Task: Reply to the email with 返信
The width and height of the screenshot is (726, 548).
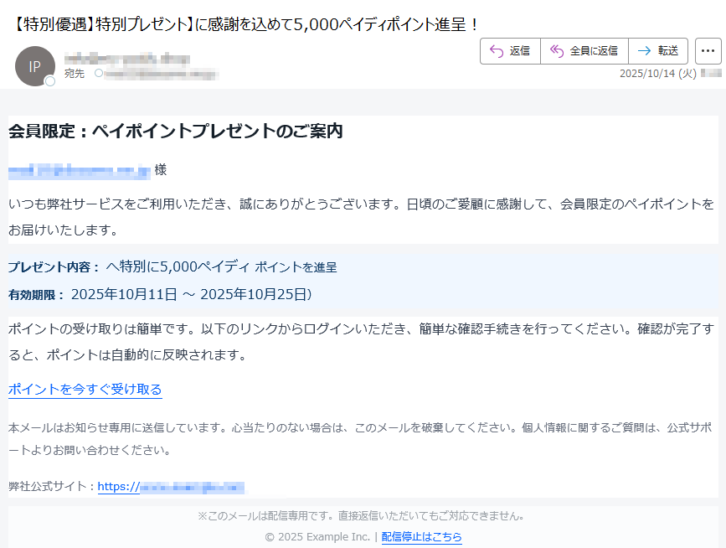Action: point(510,50)
